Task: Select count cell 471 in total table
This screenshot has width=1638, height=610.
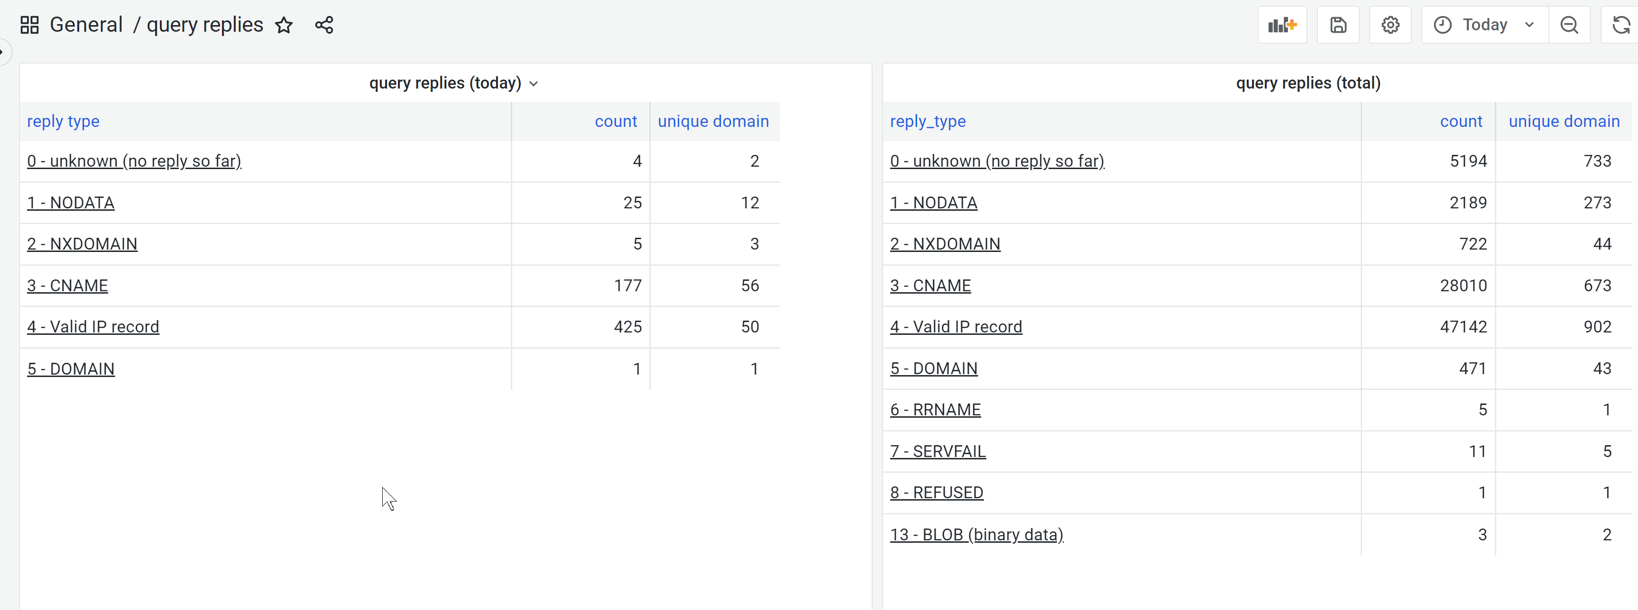Action: point(1428,369)
